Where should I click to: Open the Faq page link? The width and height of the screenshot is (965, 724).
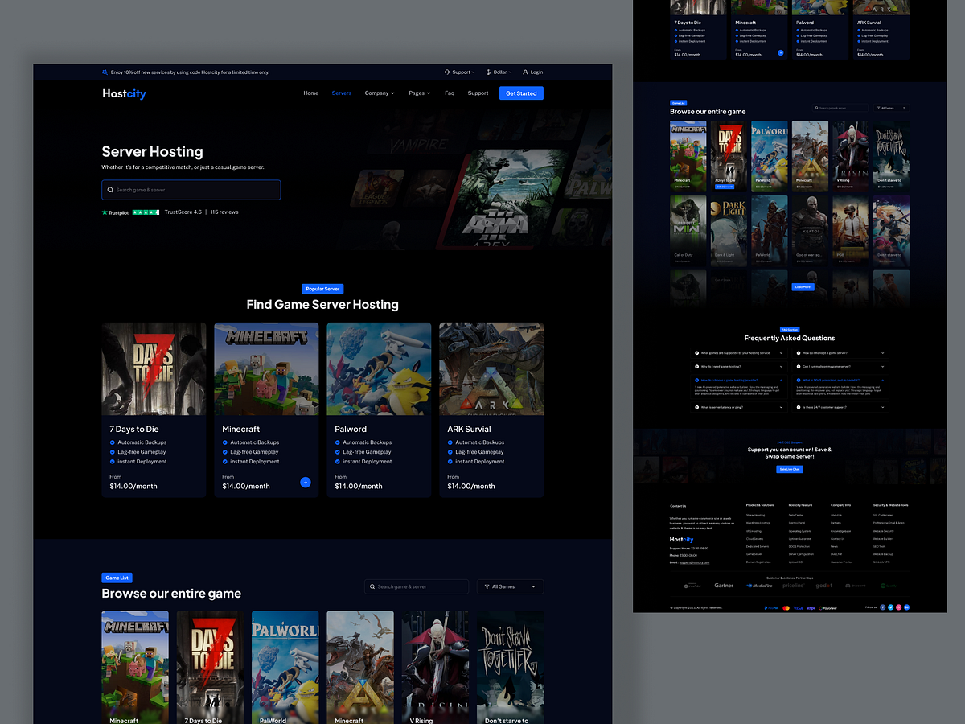pos(450,93)
